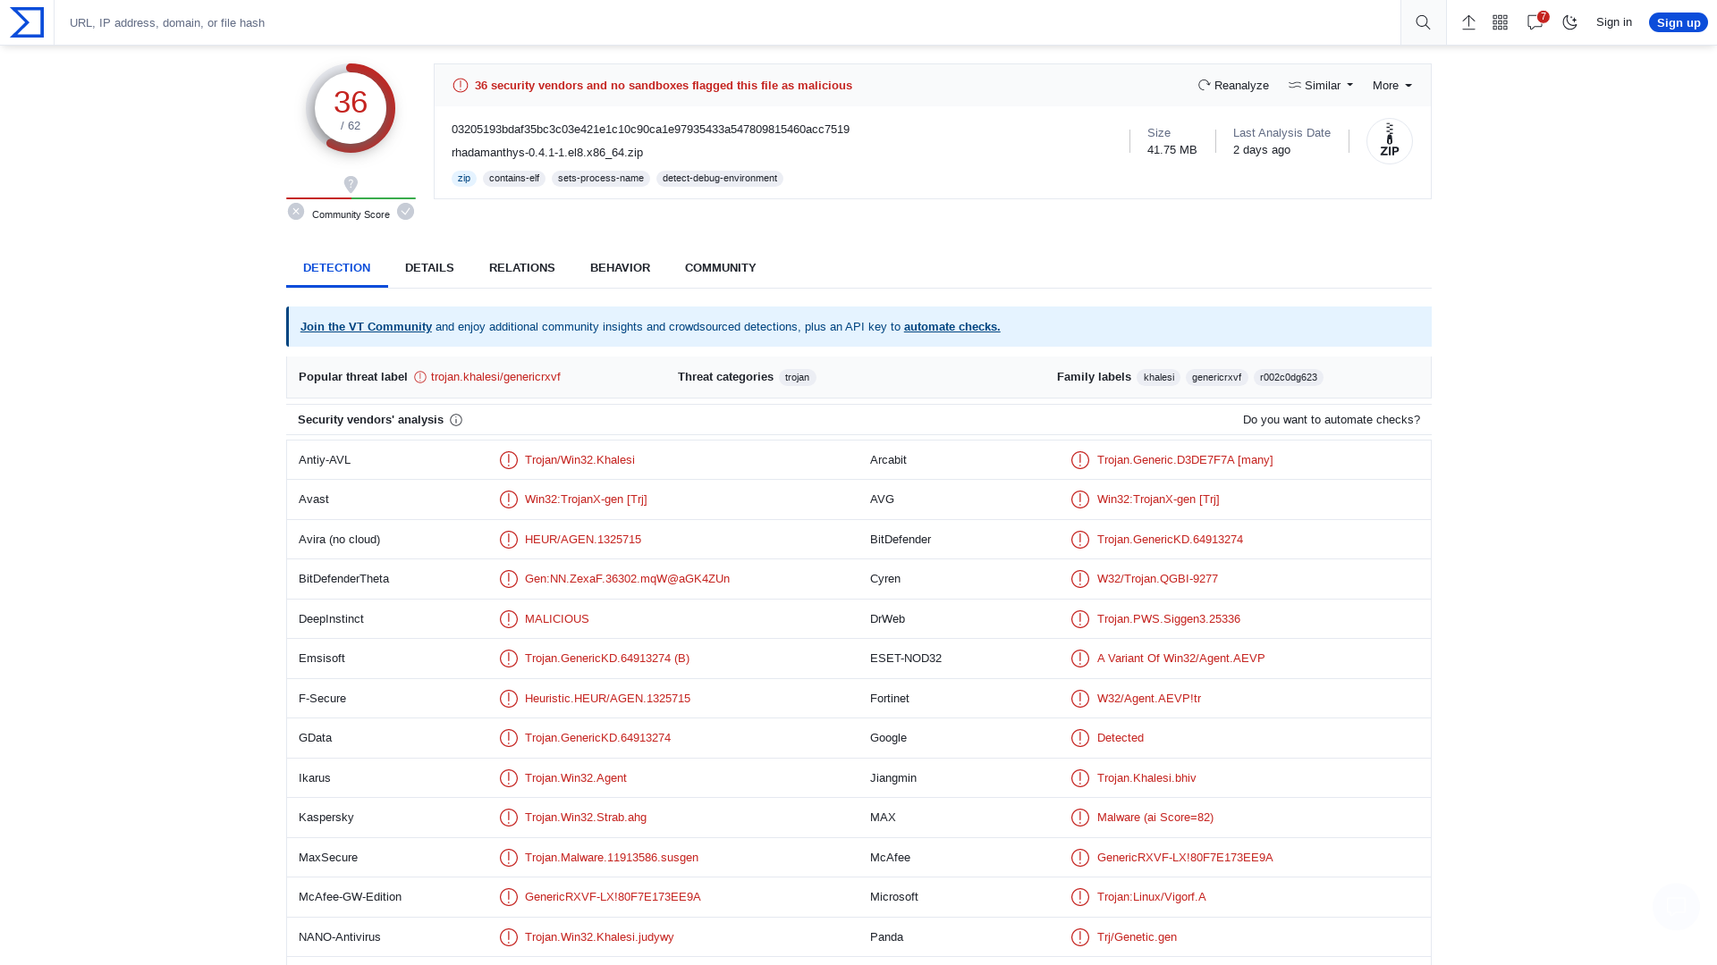Click Malware (ai Score=82) result

coord(1155,818)
